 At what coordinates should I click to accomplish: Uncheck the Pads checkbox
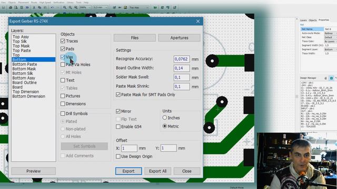63,49
